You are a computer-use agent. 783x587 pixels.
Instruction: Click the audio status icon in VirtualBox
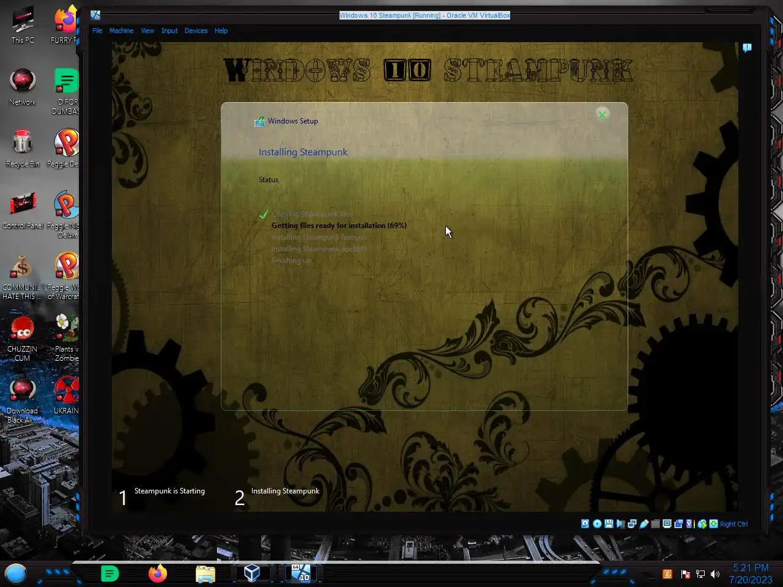pyautogui.click(x=620, y=524)
